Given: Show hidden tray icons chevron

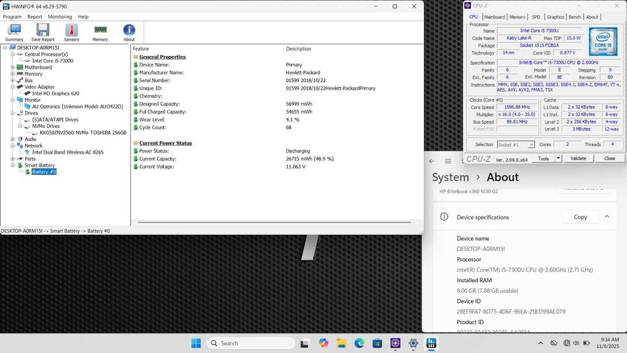Looking at the screenshot, I should tap(540, 343).
